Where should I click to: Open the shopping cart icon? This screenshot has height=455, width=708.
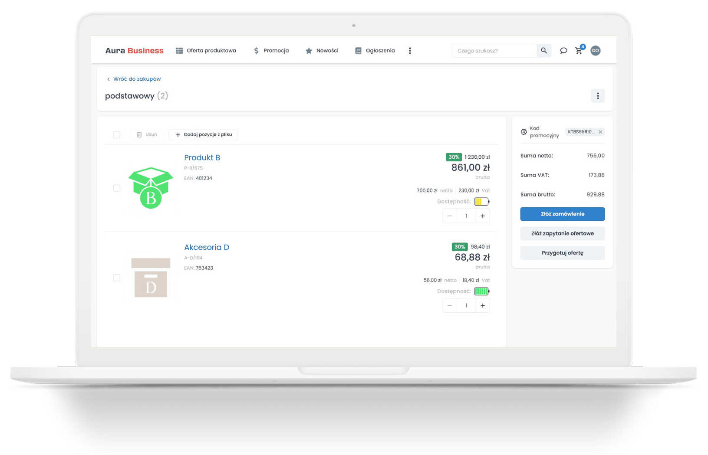(579, 51)
